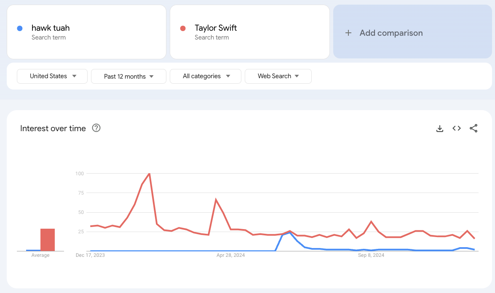The image size is (495, 293).
Task: Click the Add comparison card
Action: 412,32
